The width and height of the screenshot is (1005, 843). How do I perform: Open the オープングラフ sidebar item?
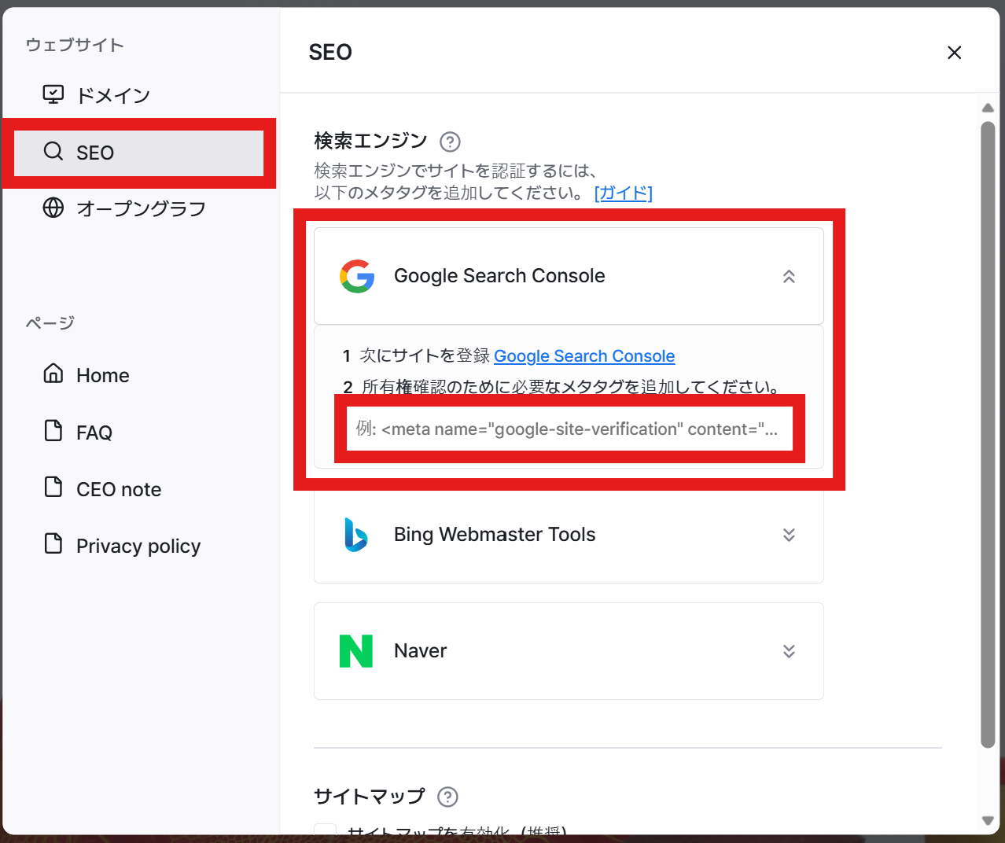(x=139, y=208)
